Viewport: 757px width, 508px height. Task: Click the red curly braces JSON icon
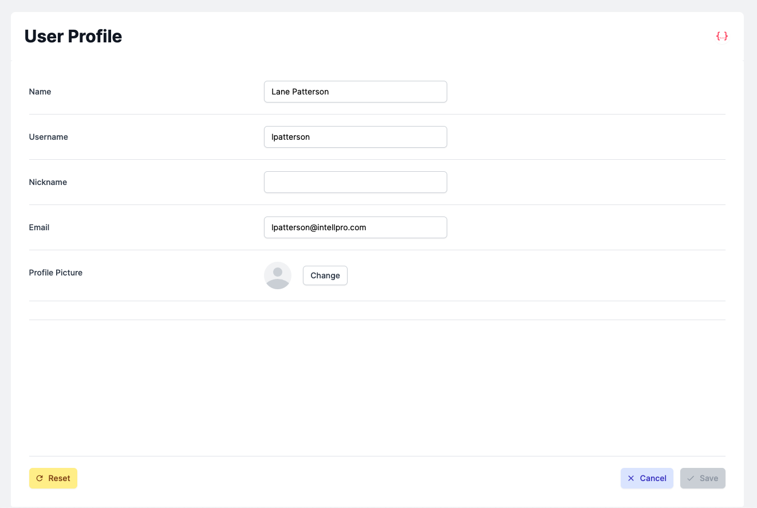click(721, 36)
